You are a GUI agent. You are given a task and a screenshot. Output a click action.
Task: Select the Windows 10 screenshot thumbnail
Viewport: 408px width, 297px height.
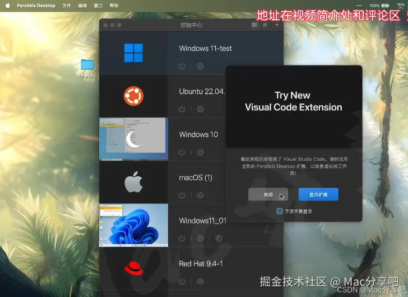coord(134,139)
